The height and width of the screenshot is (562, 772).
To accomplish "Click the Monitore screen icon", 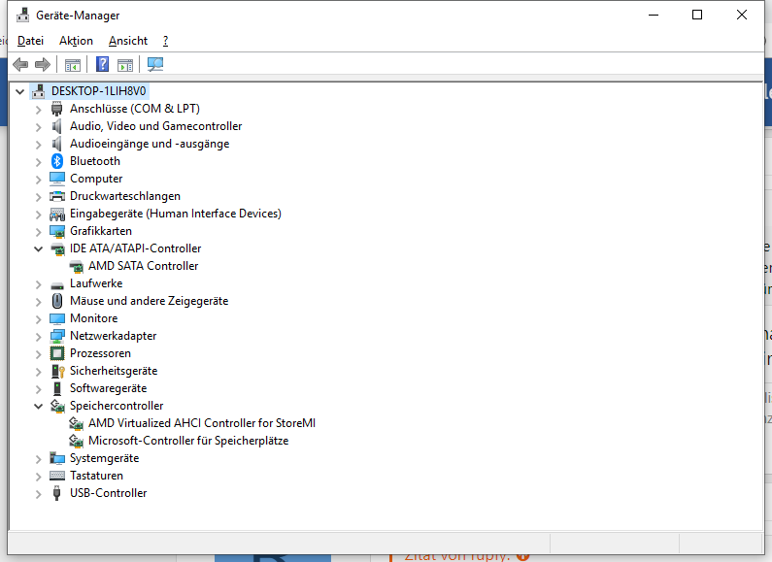I will pos(57,318).
